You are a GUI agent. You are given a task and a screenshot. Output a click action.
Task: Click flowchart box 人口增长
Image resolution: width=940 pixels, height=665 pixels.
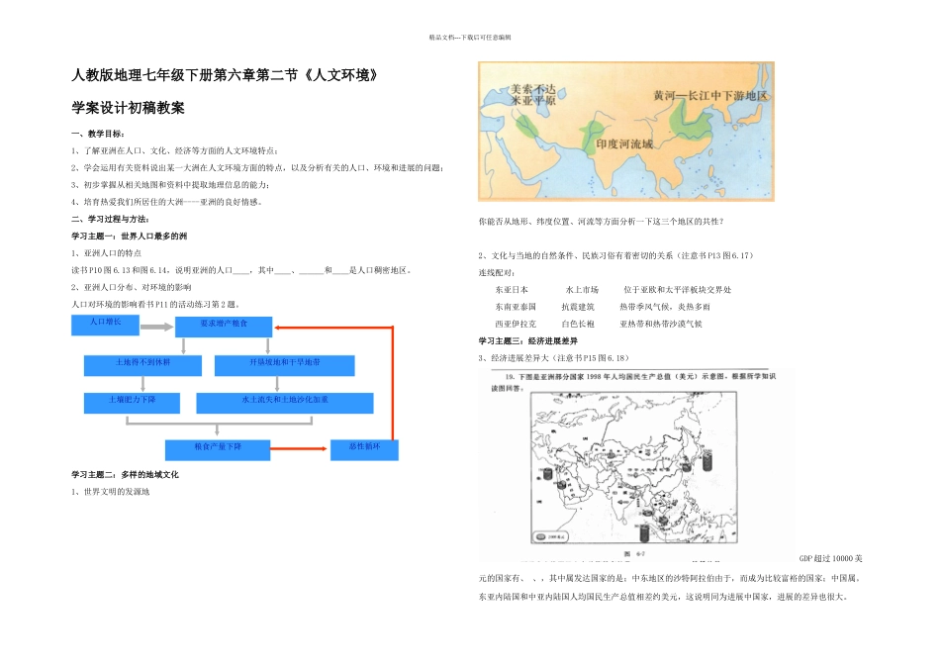(106, 325)
